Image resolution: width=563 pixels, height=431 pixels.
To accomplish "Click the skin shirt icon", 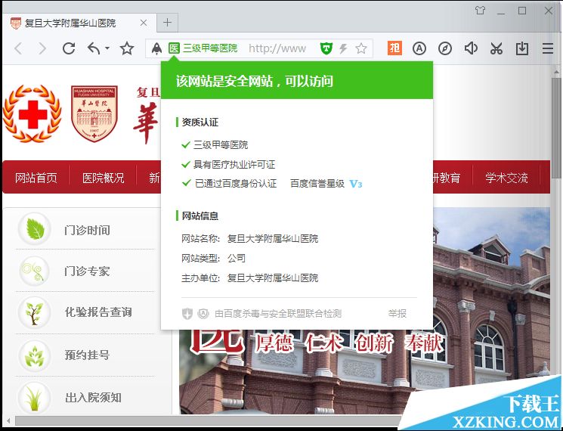I will coord(480,11).
